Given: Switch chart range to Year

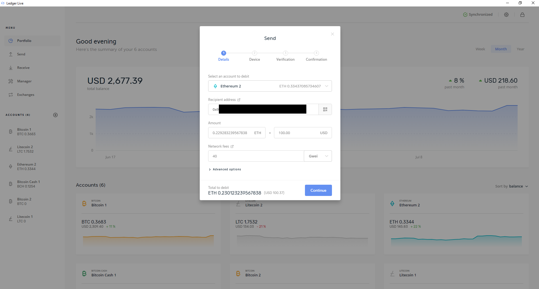Looking at the screenshot, I should (520, 49).
